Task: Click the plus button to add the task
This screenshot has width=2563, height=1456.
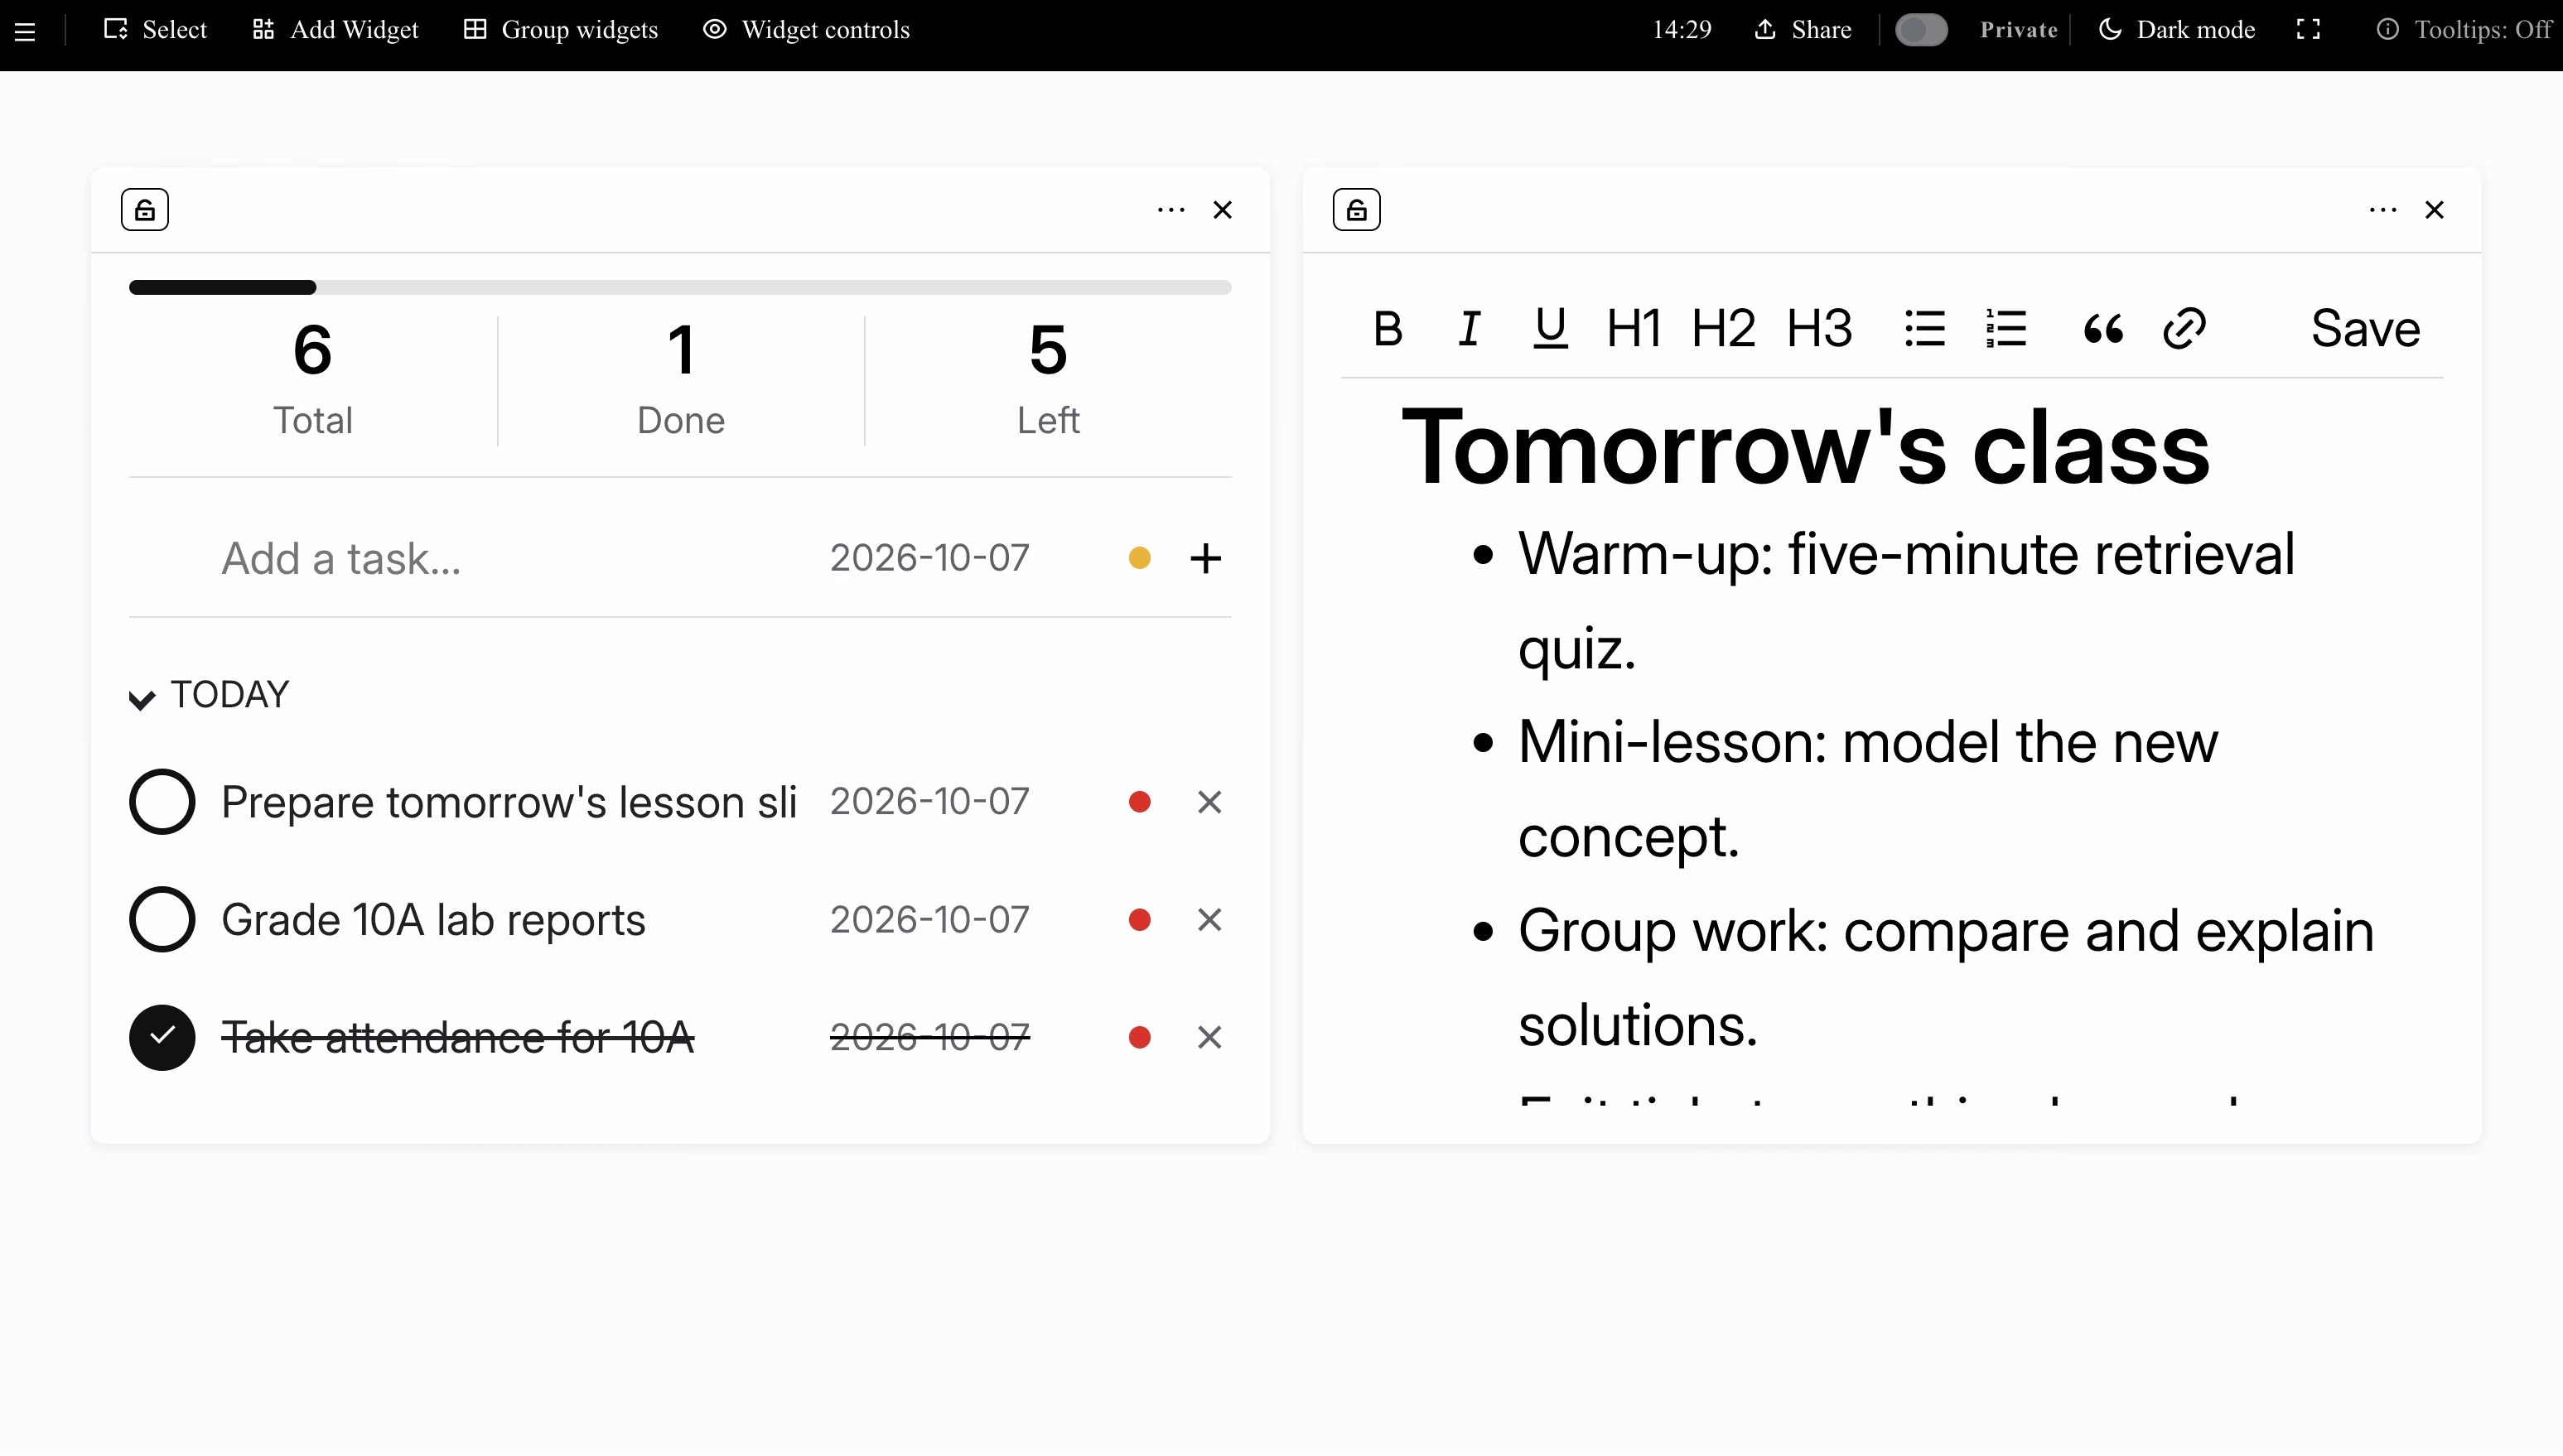Action: (1206, 558)
